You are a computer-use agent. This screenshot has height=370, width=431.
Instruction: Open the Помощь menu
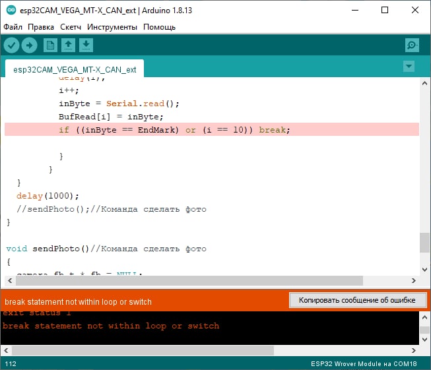tap(159, 27)
